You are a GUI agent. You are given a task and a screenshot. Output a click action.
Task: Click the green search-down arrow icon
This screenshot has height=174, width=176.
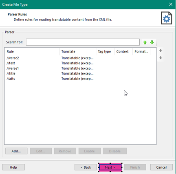pos(152,42)
